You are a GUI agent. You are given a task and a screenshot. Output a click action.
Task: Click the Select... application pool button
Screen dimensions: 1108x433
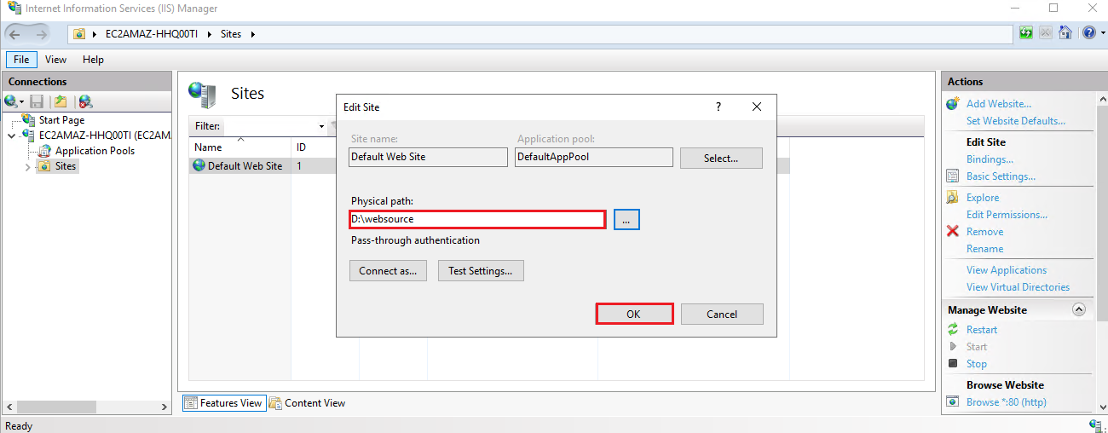click(721, 158)
